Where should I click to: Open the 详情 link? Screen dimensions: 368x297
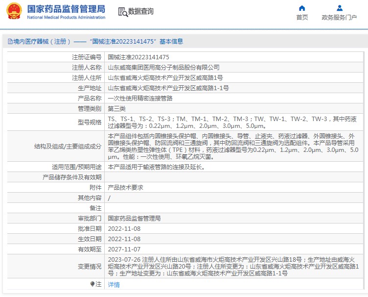pyautogui.click(x=114, y=285)
